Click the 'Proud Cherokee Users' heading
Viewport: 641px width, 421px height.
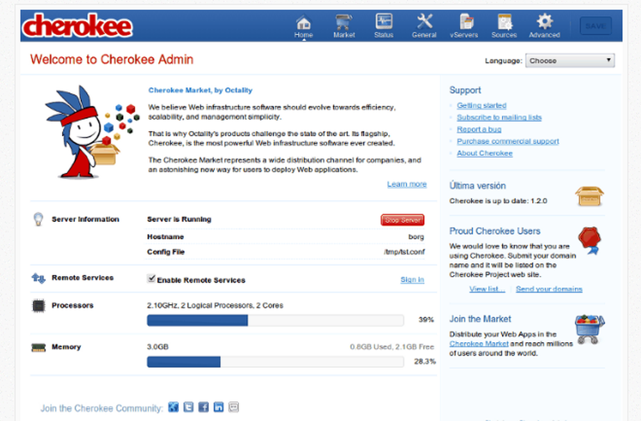pos(495,231)
